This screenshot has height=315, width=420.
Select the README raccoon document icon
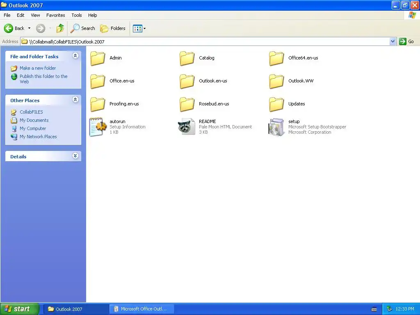click(x=187, y=127)
